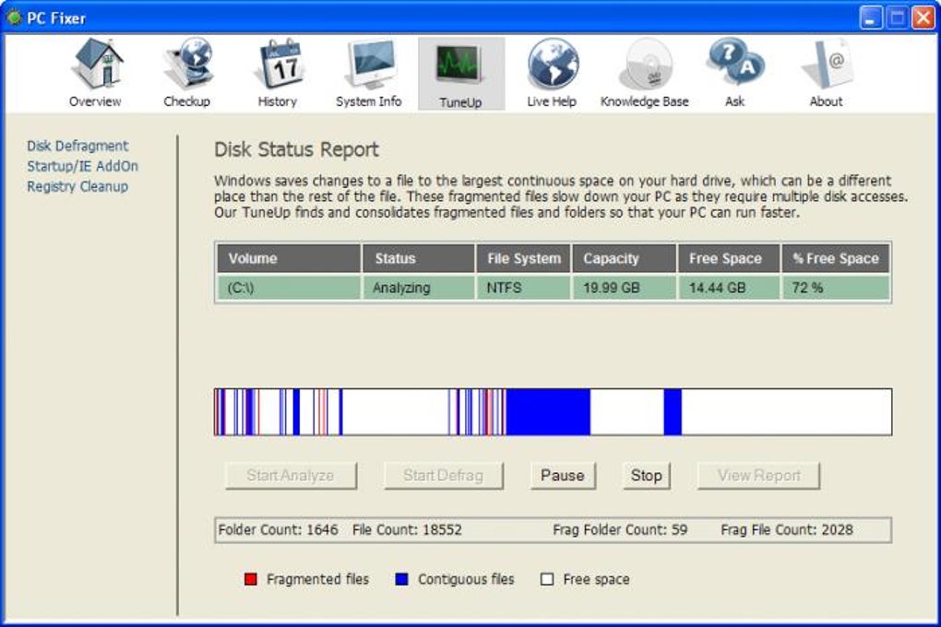
Task: Click the white Free space legend swatch
Action: tap(547, 579)
